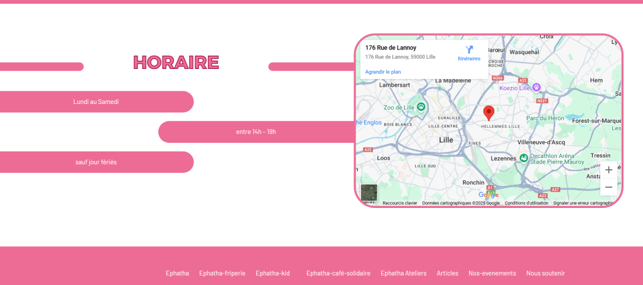Open 'Agrandir le plan' link
The width and height of the screenshot is (643, 285).
coord(383,72)
